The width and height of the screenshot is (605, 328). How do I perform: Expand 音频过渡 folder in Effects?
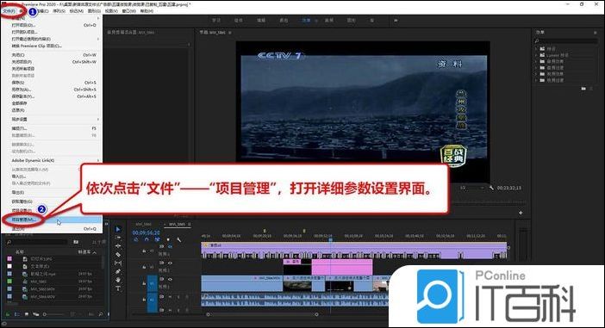coord(536,67)
